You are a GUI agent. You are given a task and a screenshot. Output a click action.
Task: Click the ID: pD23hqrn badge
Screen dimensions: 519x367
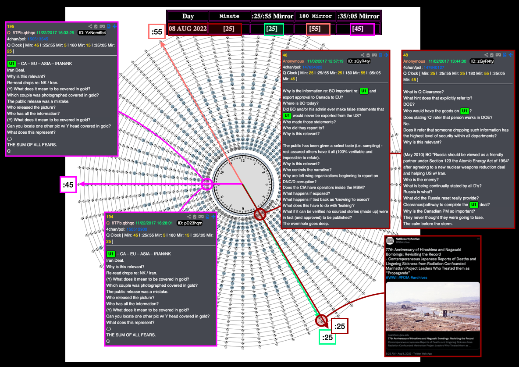(190, 223)
